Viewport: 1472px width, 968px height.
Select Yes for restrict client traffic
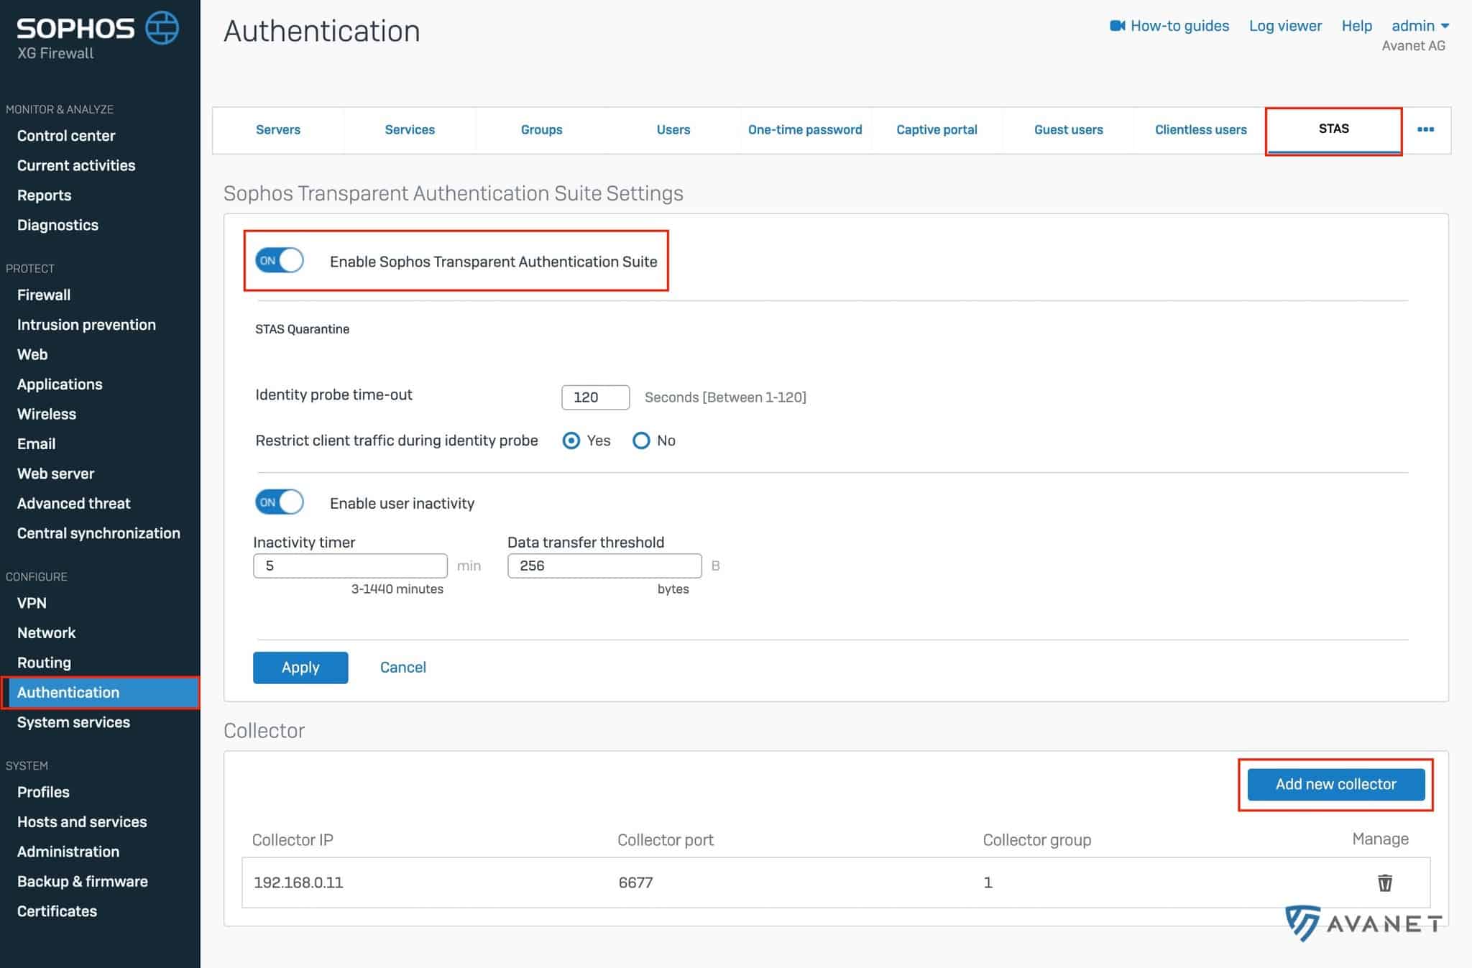pos(571,441)
